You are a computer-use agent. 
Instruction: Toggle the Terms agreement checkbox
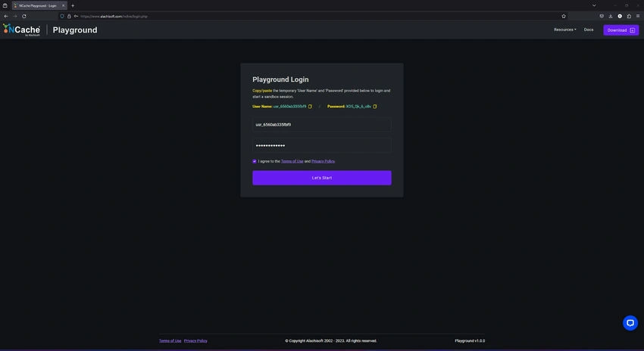pos(255,162)
